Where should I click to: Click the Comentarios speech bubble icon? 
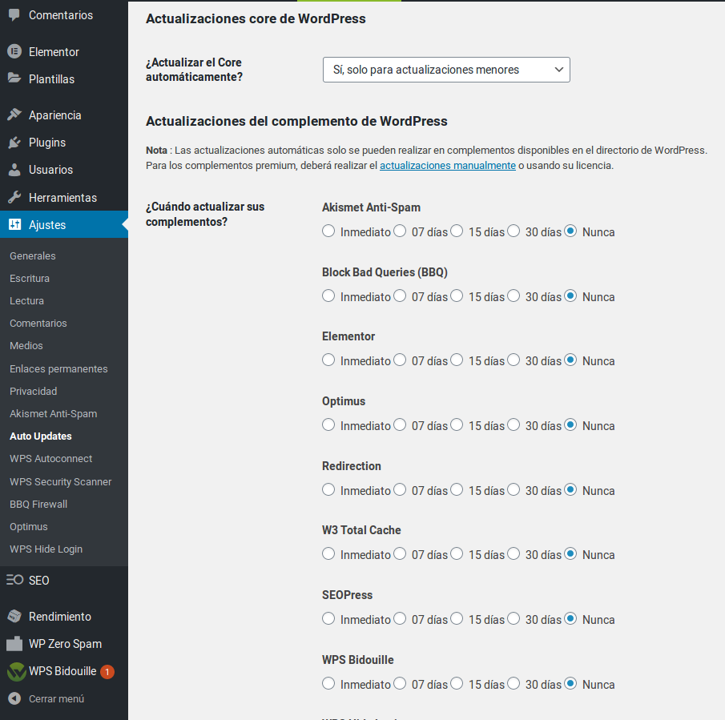coord(14,14)
